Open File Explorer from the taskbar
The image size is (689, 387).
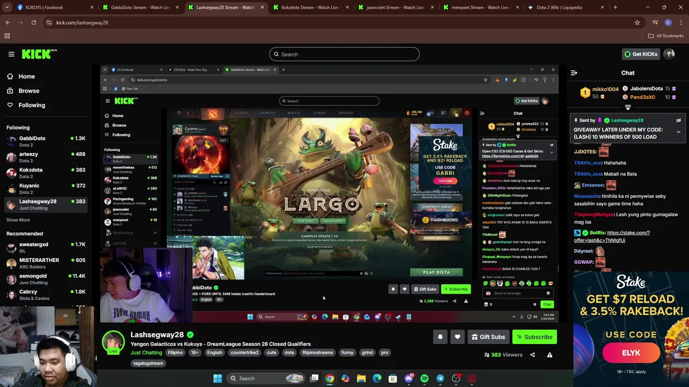point(361,378)
